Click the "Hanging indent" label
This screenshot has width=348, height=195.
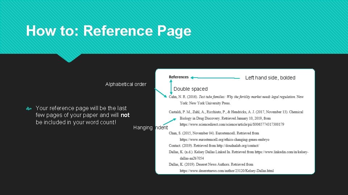(x=150, y=127)
